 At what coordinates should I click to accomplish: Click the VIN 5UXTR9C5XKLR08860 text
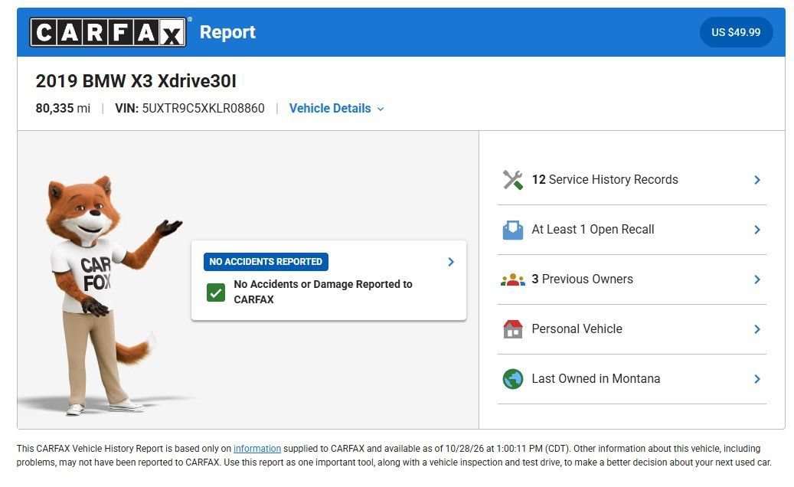coord(189,108)
